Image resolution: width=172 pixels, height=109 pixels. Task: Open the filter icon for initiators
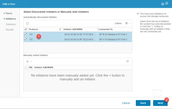click(x=126, y=23)
